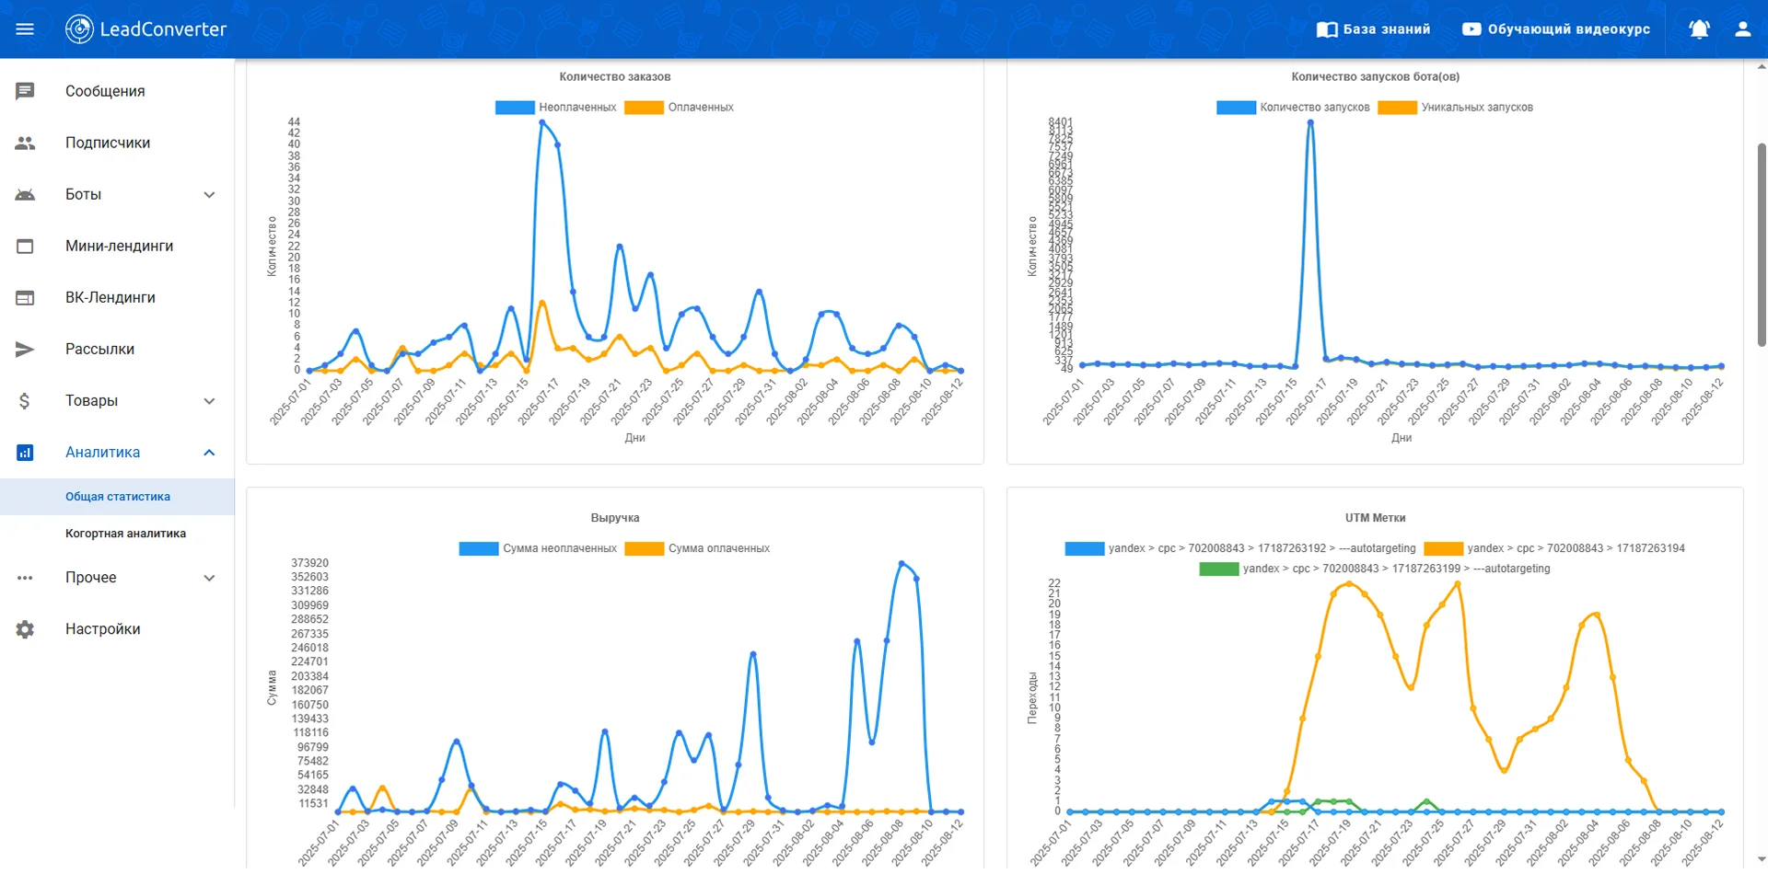
Task: Collapse the Аналитика section chevron
Action: coord(209,452)
